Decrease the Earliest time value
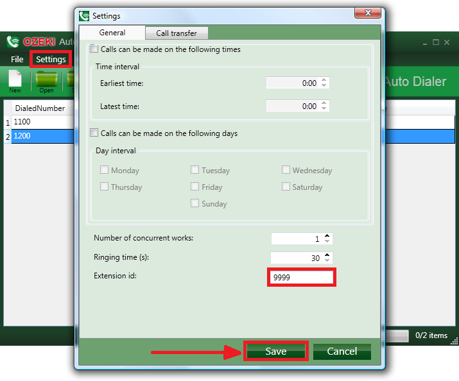 [x=324, y=85]
